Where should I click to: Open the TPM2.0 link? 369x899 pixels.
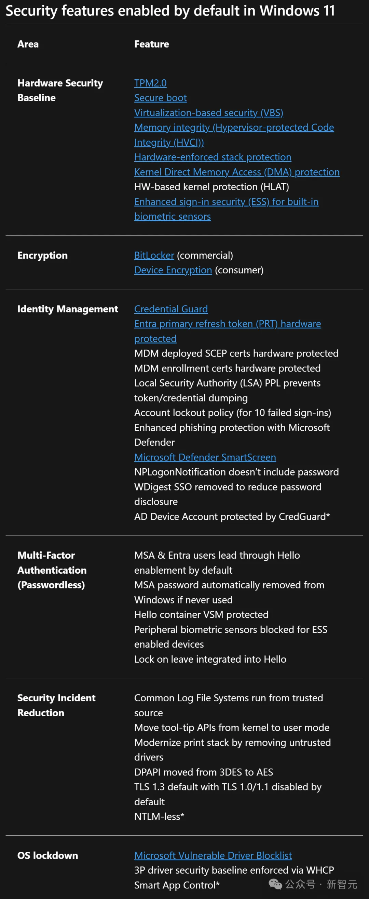click(x=150, y=83)
